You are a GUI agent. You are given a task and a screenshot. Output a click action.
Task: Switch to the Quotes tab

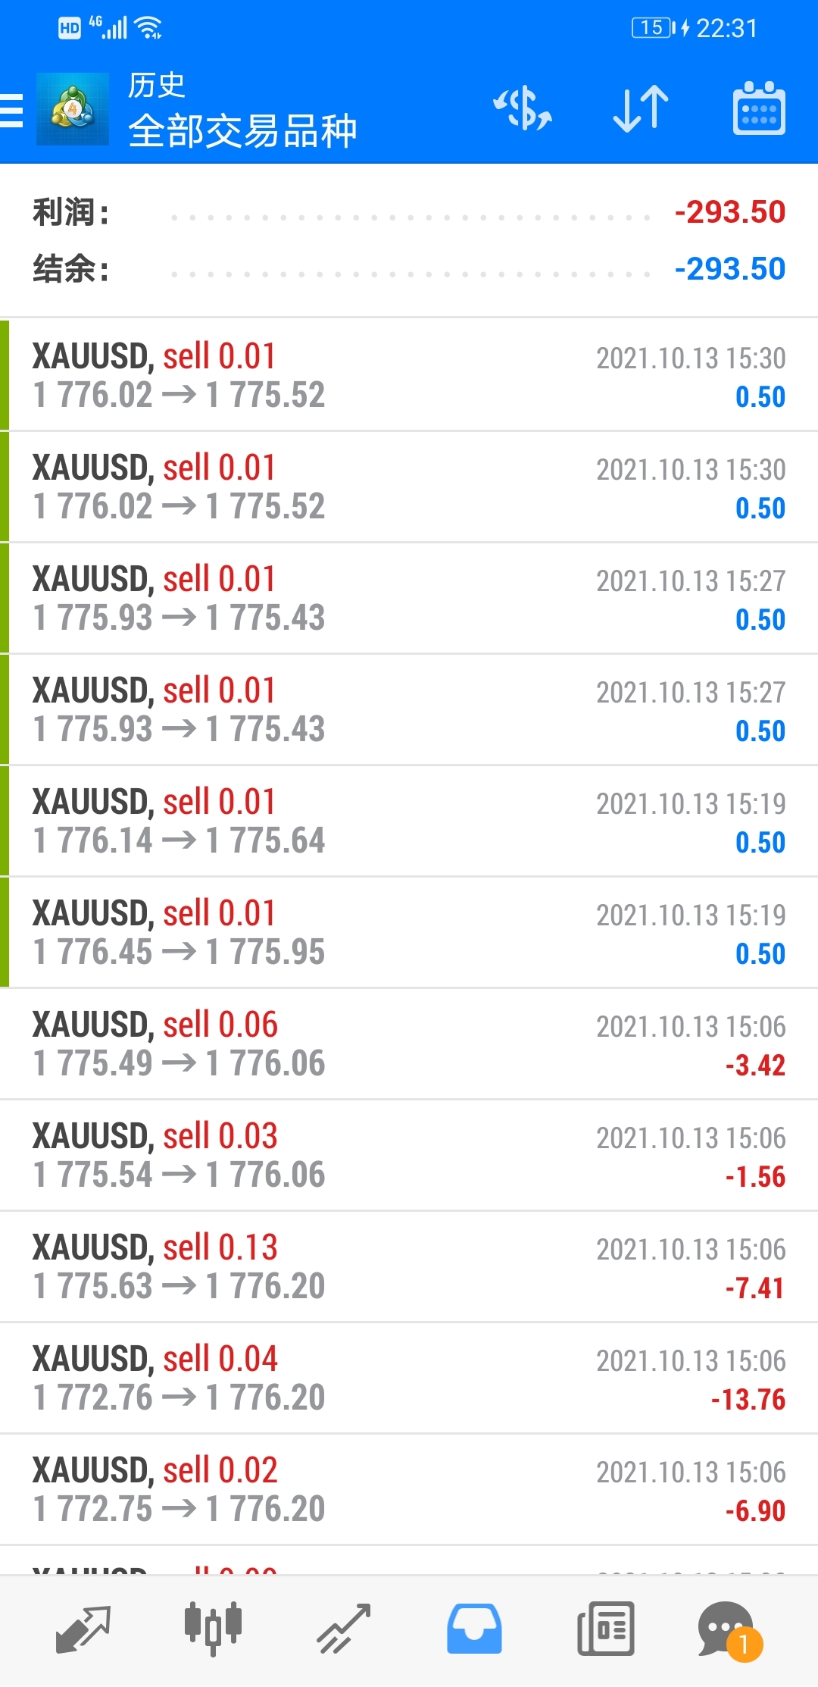point(83,1629)
